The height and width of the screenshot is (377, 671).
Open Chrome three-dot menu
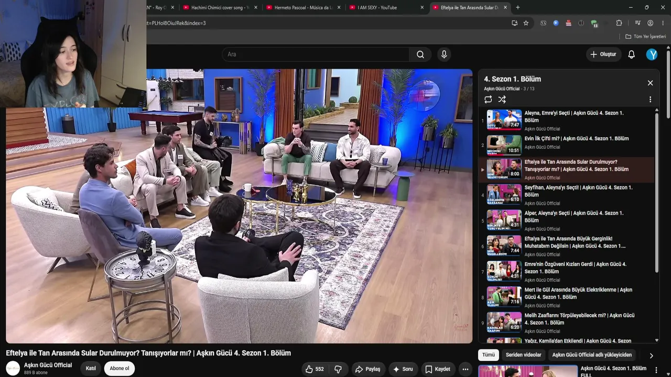pyautogui.click(x=663, y=23)
